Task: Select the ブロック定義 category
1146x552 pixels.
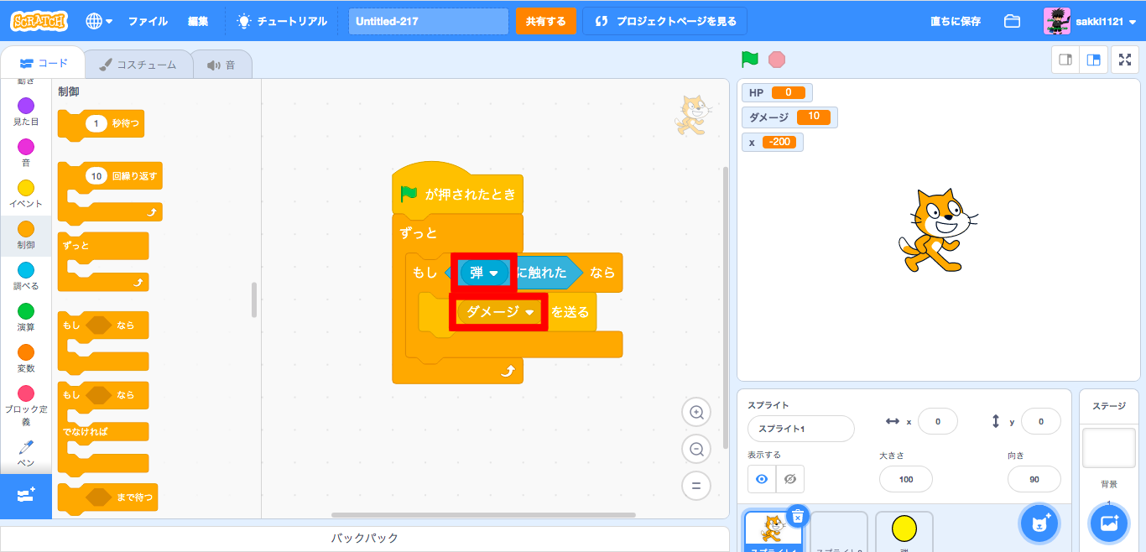Action: 26,405
